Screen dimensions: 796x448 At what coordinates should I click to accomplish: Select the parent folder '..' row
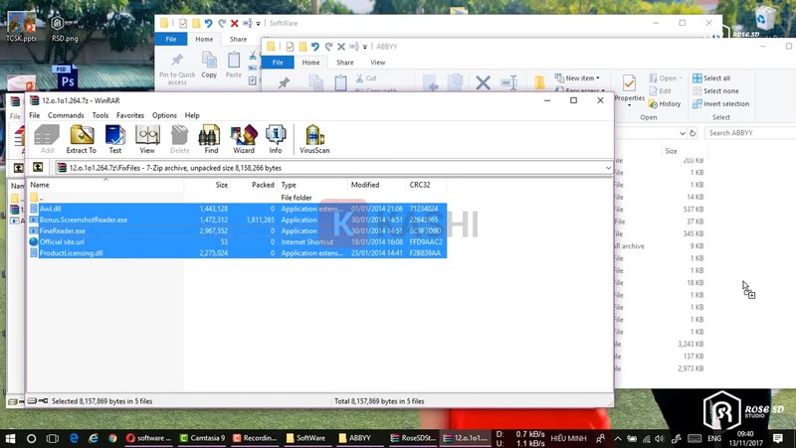coord(237,198)
